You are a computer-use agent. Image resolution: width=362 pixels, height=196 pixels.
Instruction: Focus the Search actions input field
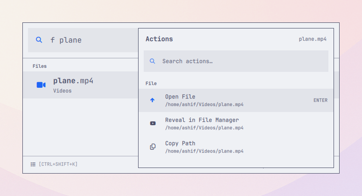click(x=236, y=61)
